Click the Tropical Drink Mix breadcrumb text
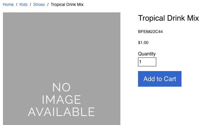This screenshot has width=222, height=125. tap(67, 4)
